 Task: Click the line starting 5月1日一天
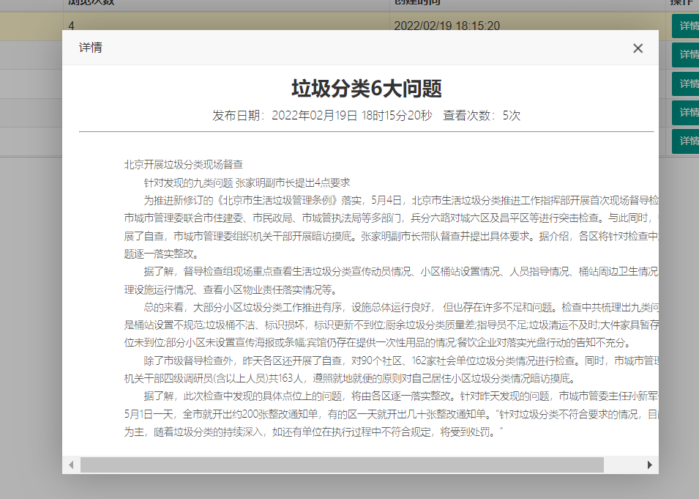click(x=391, y=415)
